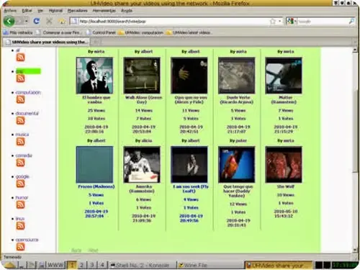Open the Editar menu
360x270 pixels.
pyautogui.click(x=27, y=11)
